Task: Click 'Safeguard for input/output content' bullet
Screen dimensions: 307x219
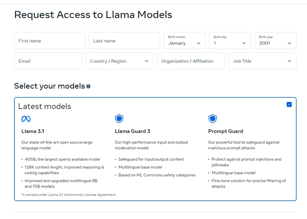Action: (x=151, y=159)
